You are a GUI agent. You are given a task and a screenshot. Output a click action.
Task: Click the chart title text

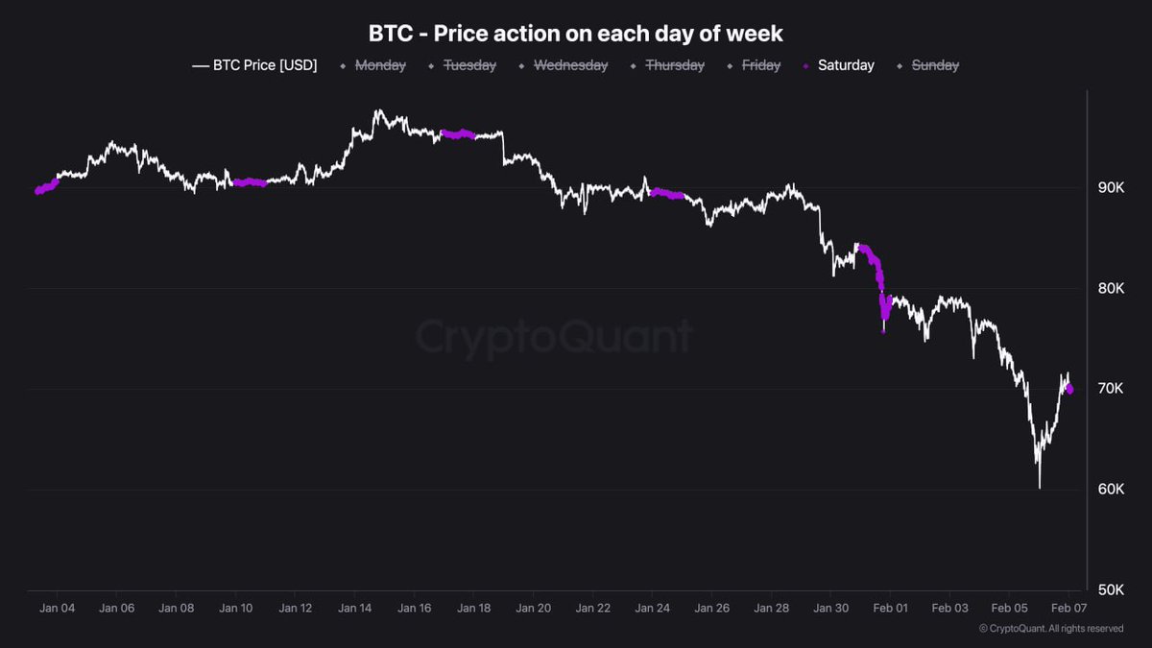[576, 34]
